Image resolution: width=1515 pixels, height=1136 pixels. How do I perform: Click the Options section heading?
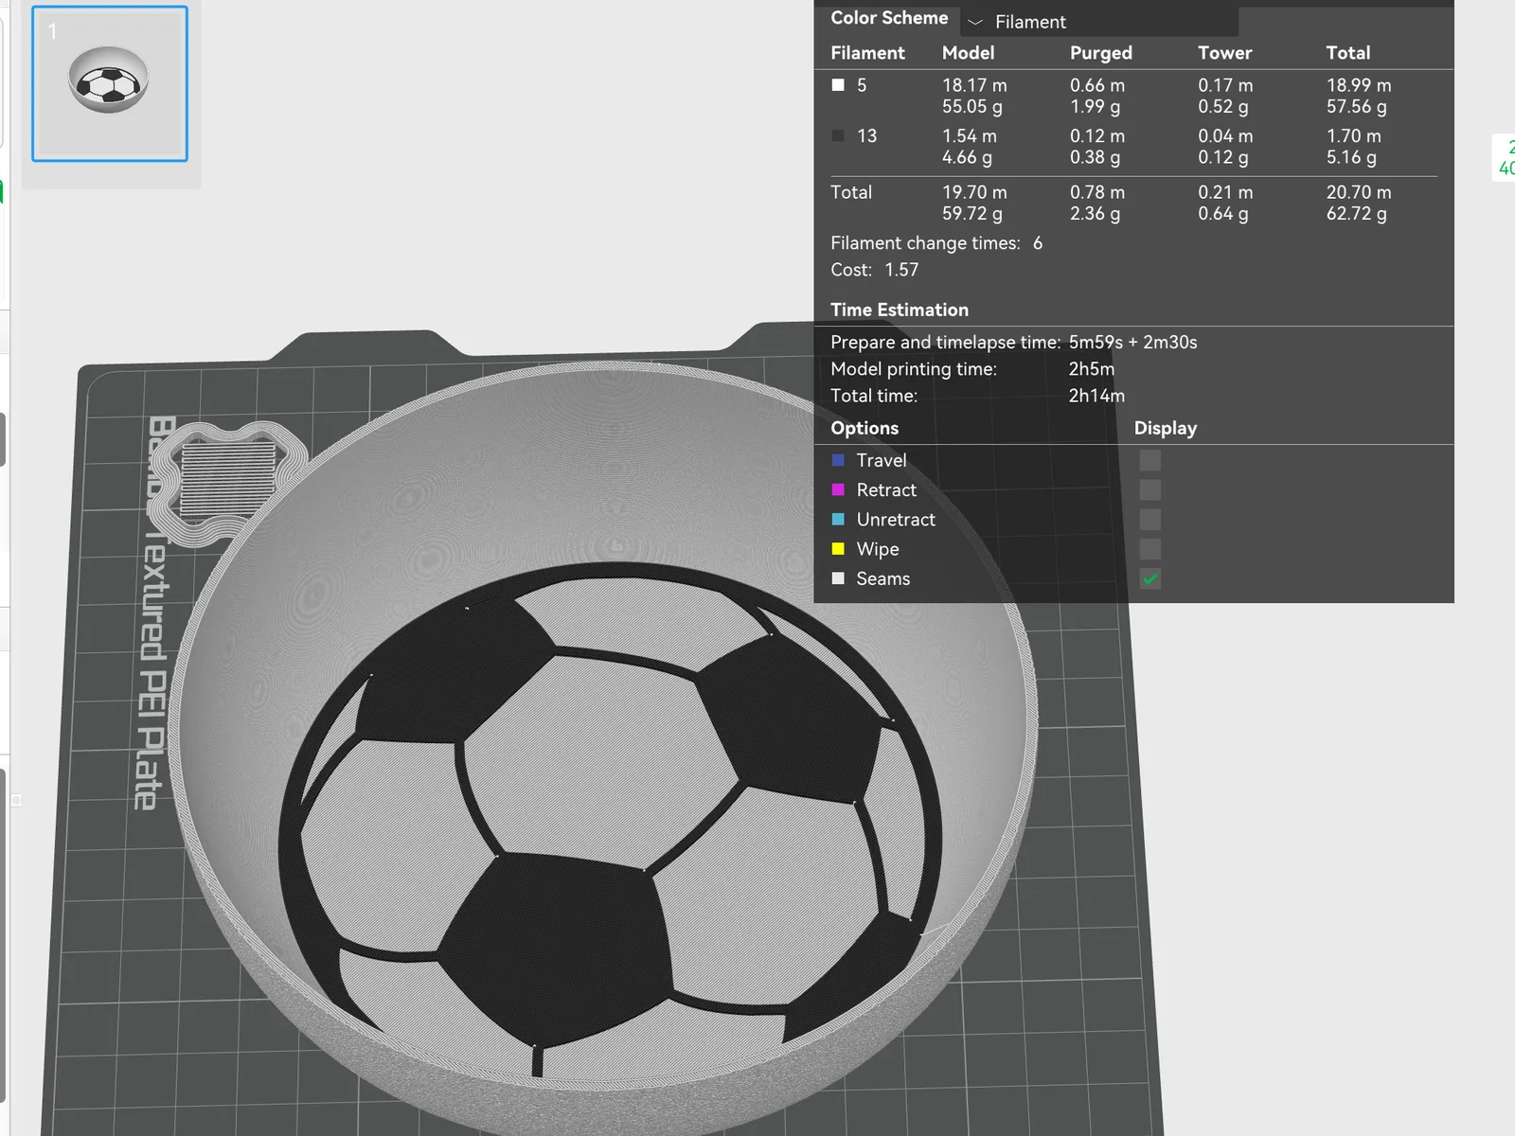[864, 428]
